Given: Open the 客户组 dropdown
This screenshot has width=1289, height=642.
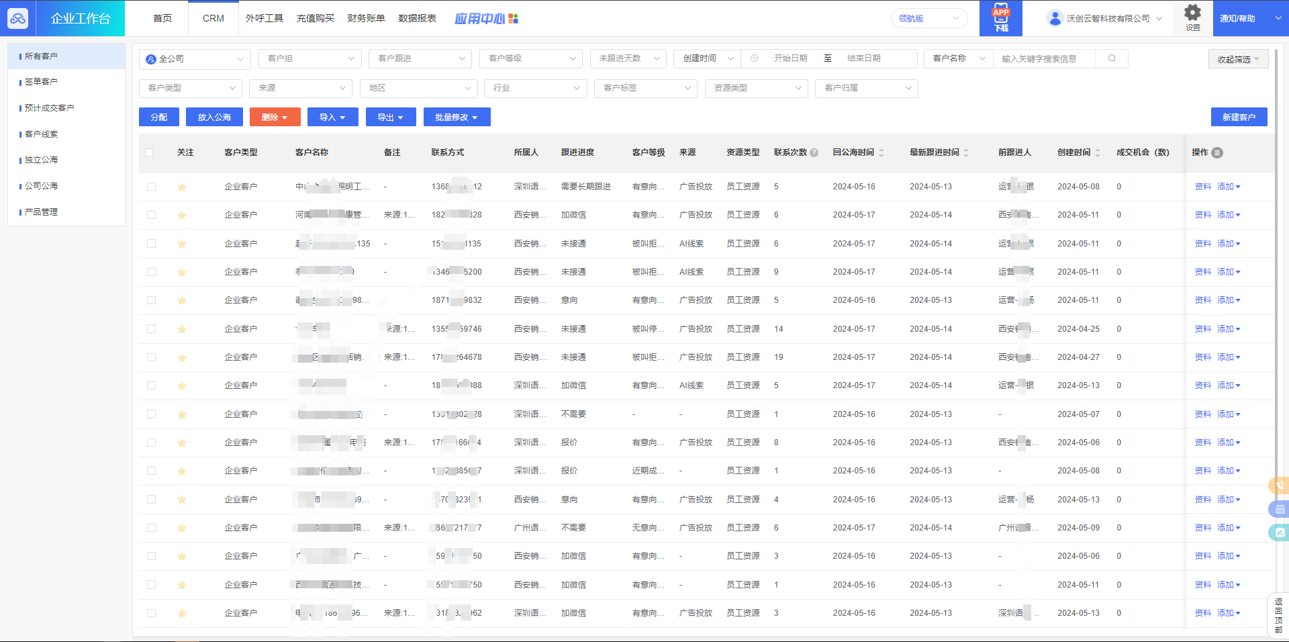Looking at the screenshot, I should pos(309,59).
